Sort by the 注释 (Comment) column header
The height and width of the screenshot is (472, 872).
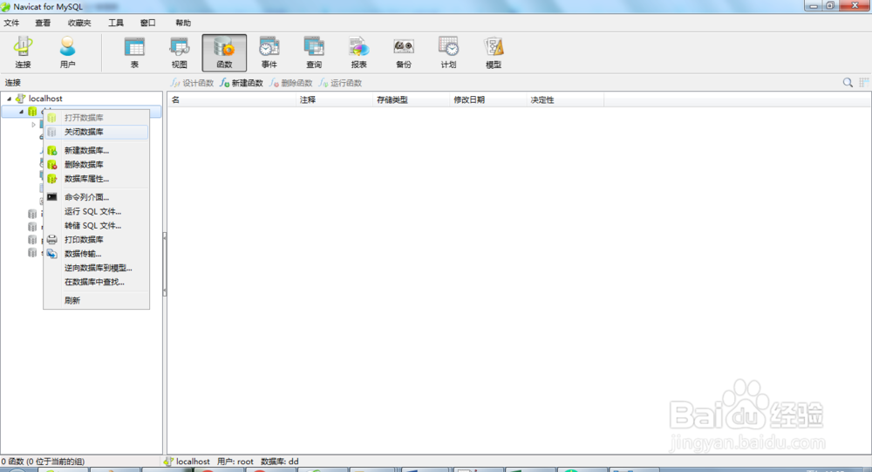334,99
